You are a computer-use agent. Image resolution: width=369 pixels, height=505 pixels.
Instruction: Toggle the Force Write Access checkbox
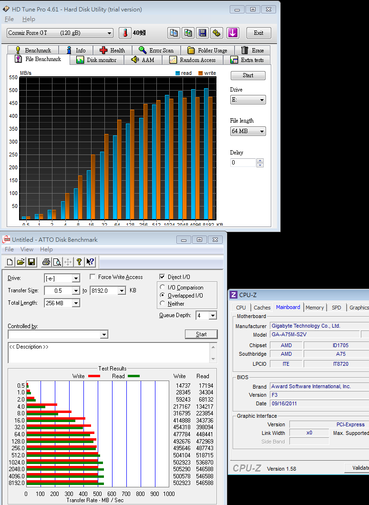point(93,277)
